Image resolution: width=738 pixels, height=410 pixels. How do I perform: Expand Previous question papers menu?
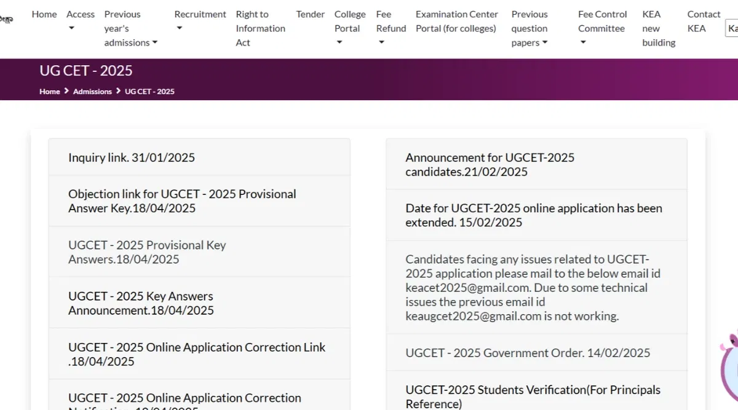(x=529, y=28)
